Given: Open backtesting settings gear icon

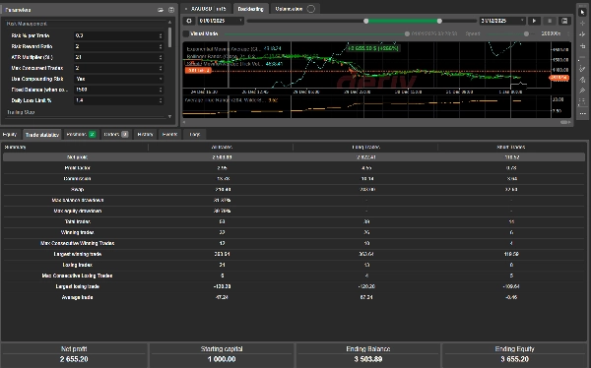Looking at the screenshot, I should [x=189, y=21].
